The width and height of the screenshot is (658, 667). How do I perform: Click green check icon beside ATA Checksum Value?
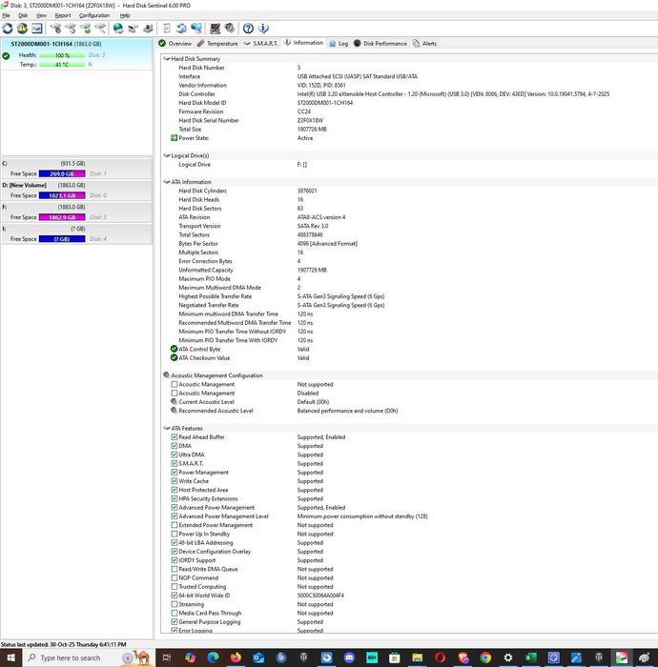(174, 357)
